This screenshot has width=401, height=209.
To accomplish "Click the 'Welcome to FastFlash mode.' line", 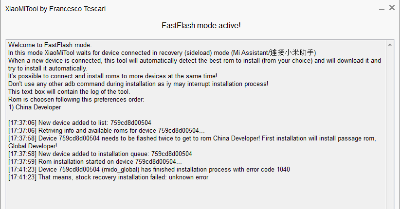I will tap(50, 45).
